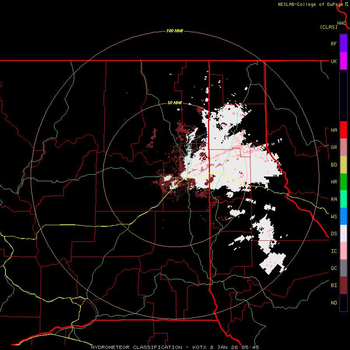Click the GC gray legend swatch
Screen dimensions: 350x350
coord(343,268)
